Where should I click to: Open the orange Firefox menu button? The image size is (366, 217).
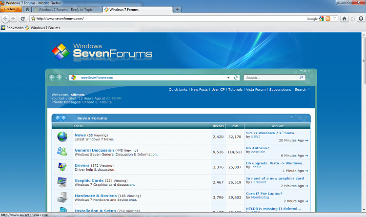(x=11, y=9)
